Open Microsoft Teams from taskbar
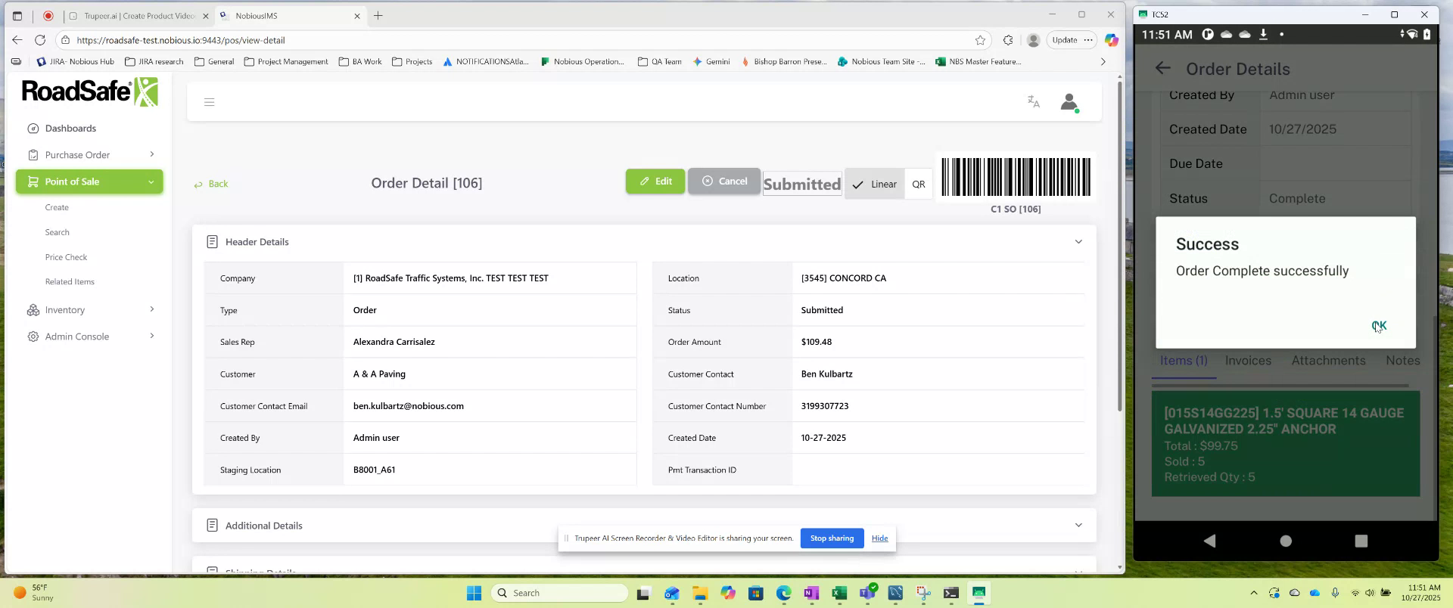Viewport: 1453px width, 608px height. [867, 593]
